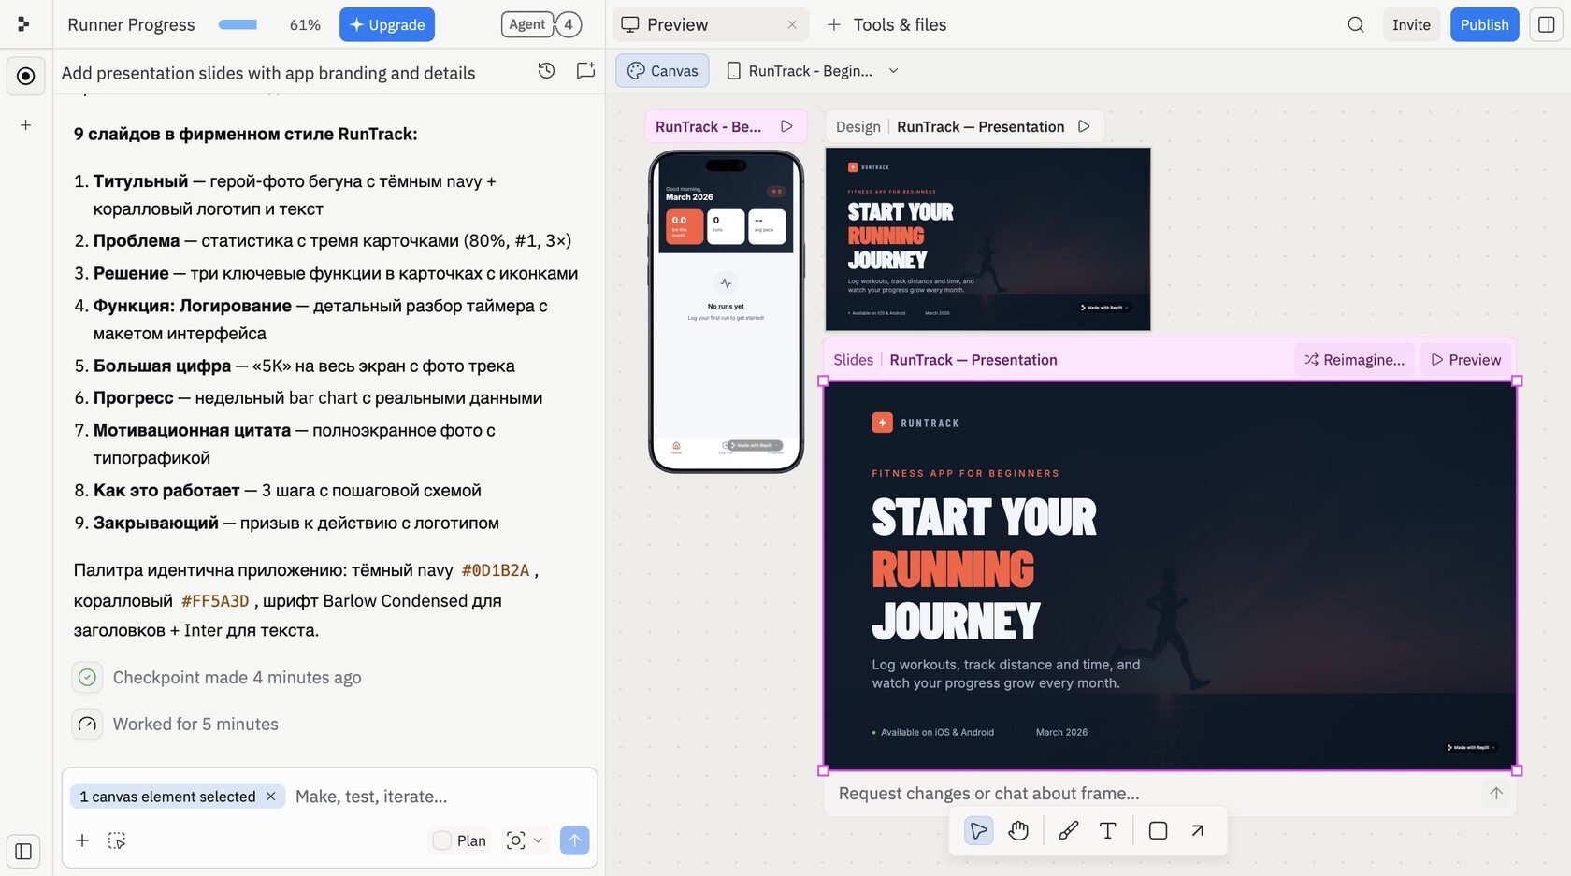Click the Reimagine button on slides frame

coord(1354,360)
